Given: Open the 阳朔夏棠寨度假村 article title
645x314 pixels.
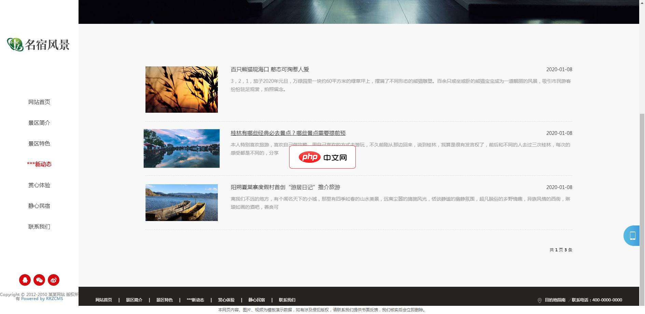Looking at the screenshot, I should 285,187.
